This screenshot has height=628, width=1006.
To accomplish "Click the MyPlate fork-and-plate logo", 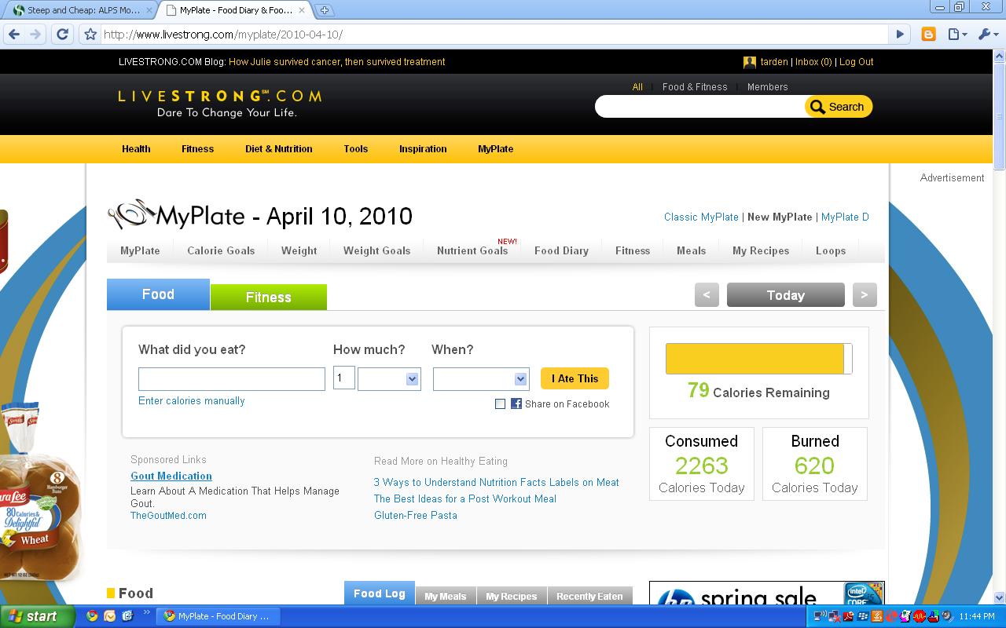I will [130, 214].
